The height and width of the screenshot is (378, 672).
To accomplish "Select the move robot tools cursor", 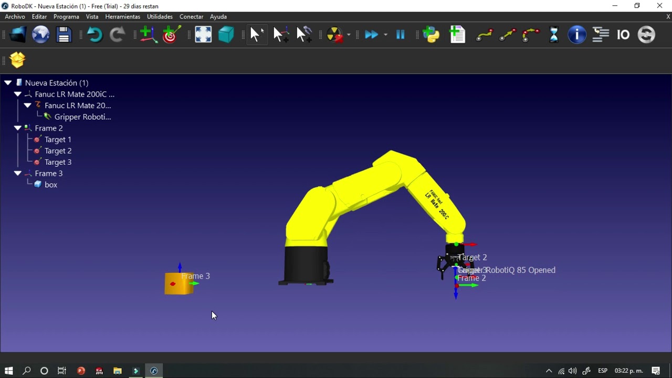I will (304, 35).
